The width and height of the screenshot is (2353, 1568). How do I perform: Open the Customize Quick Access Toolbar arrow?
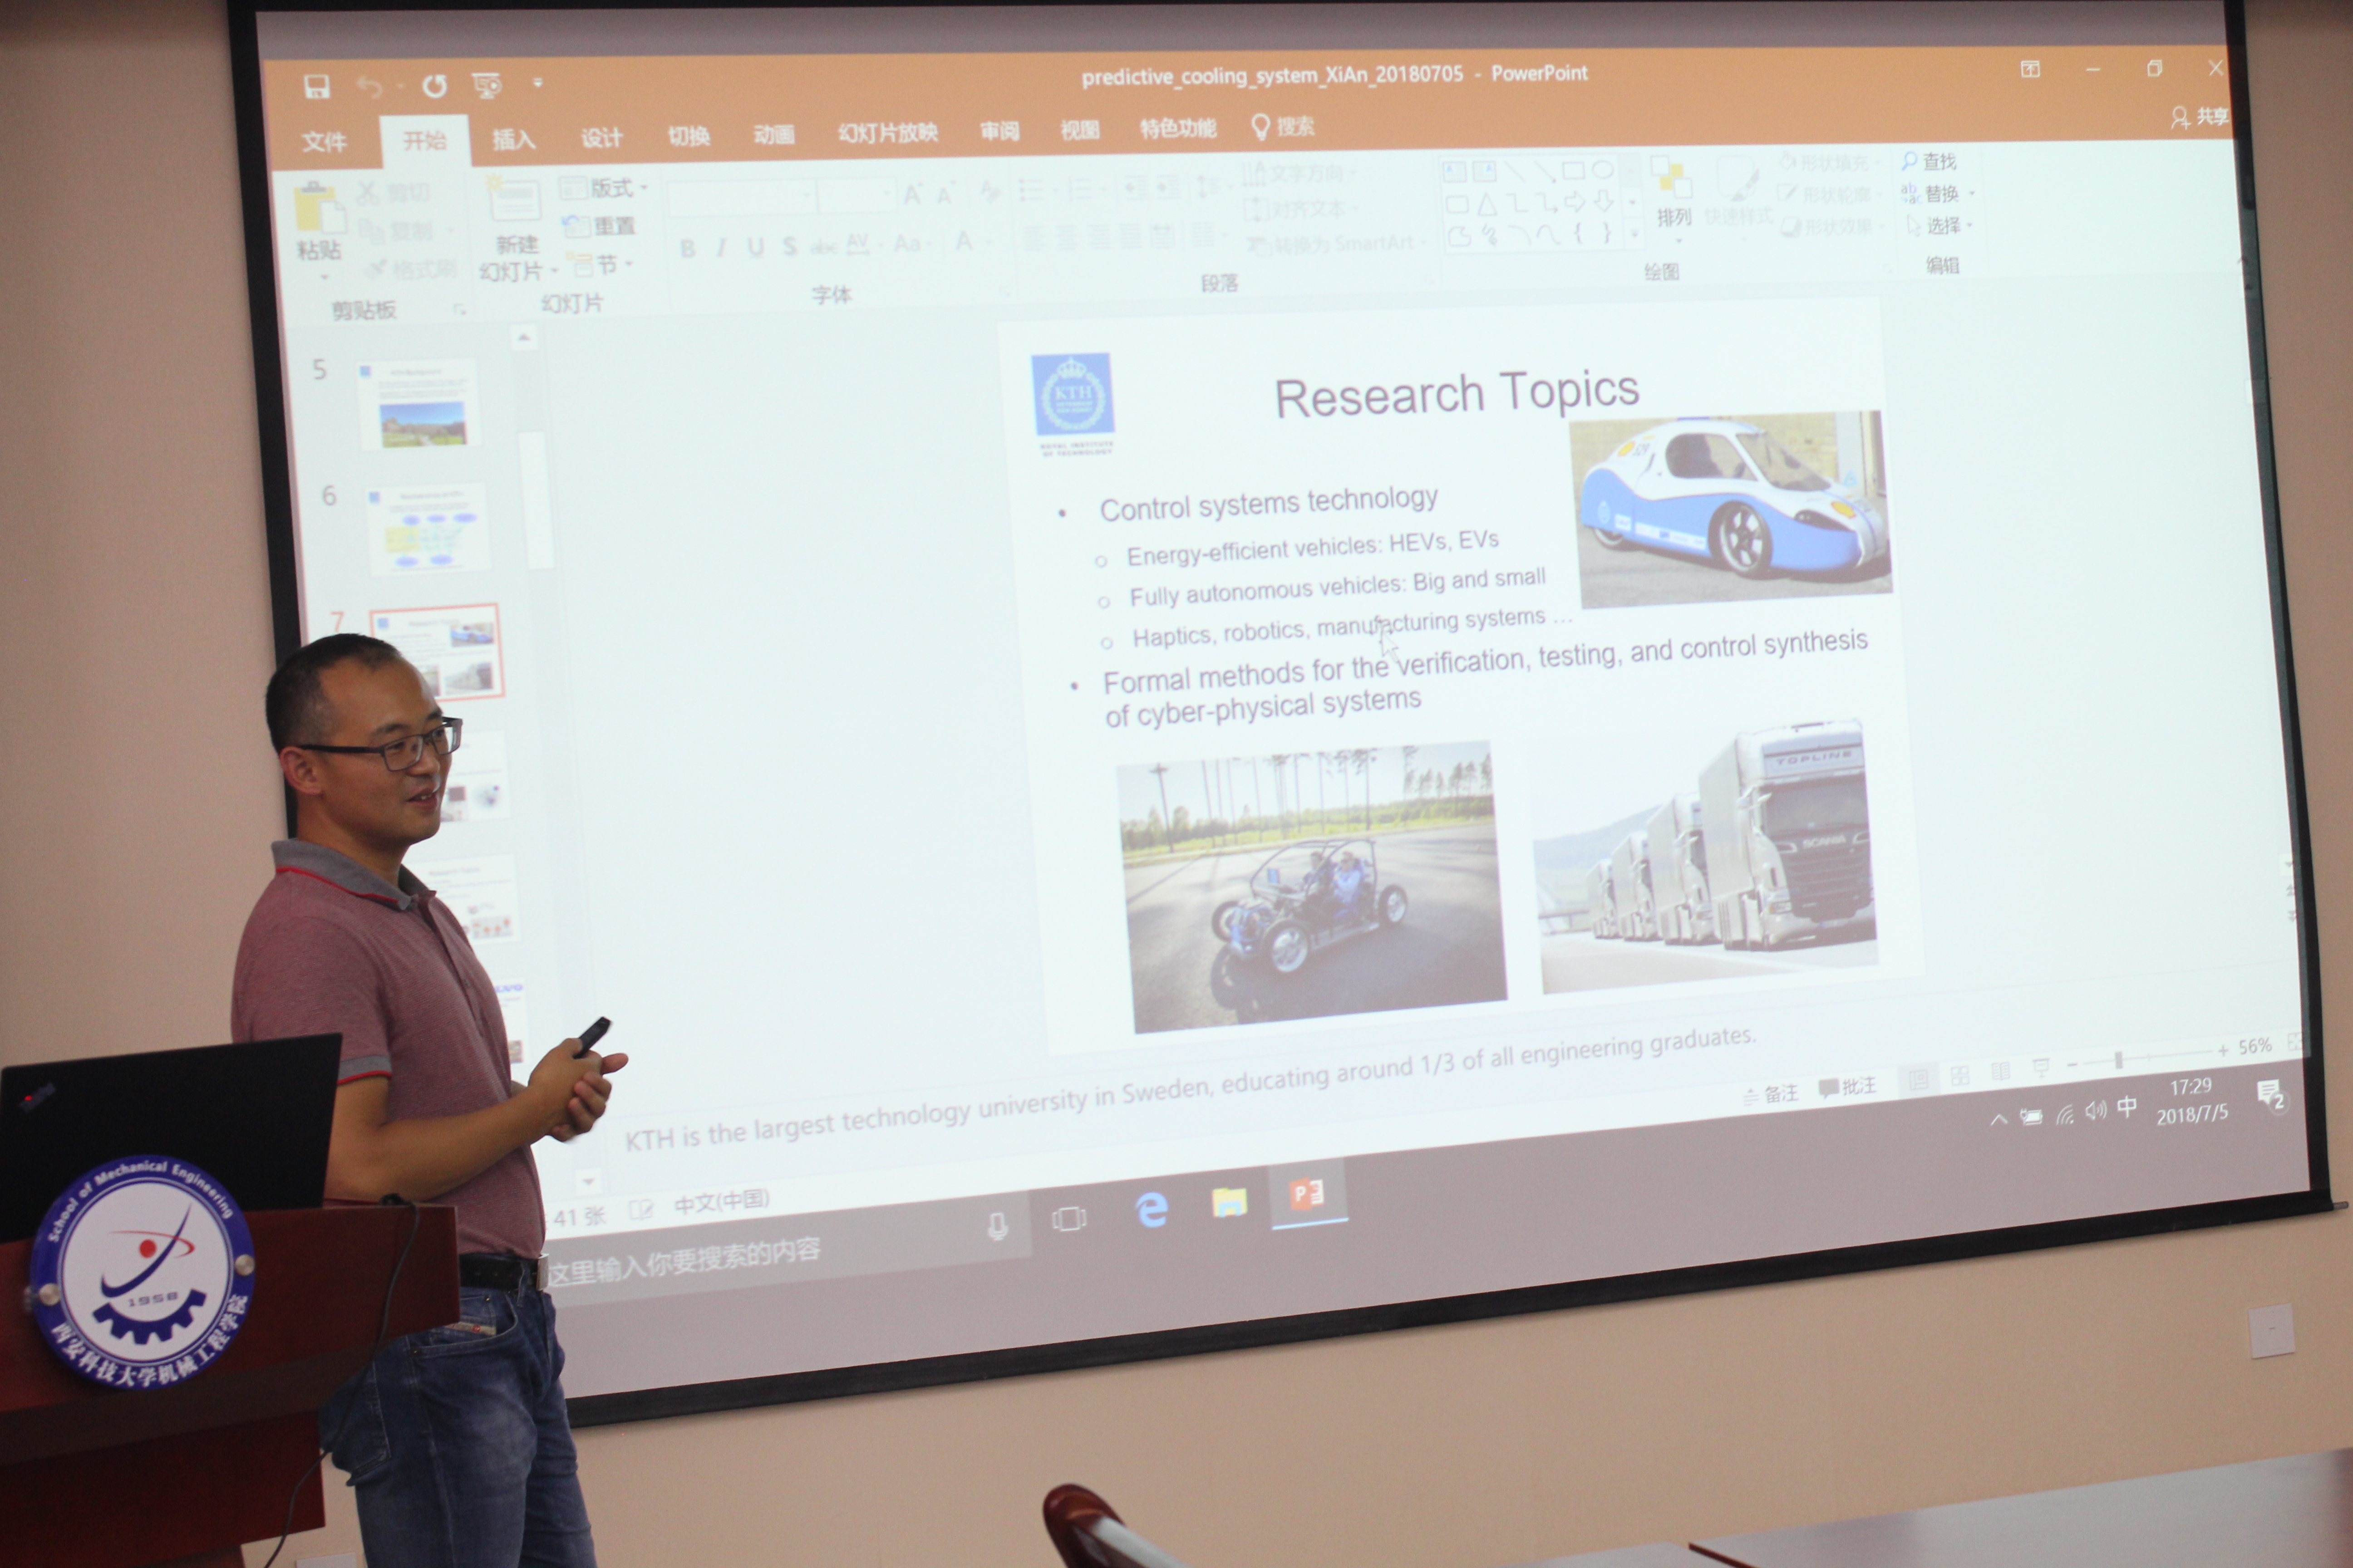538,82
